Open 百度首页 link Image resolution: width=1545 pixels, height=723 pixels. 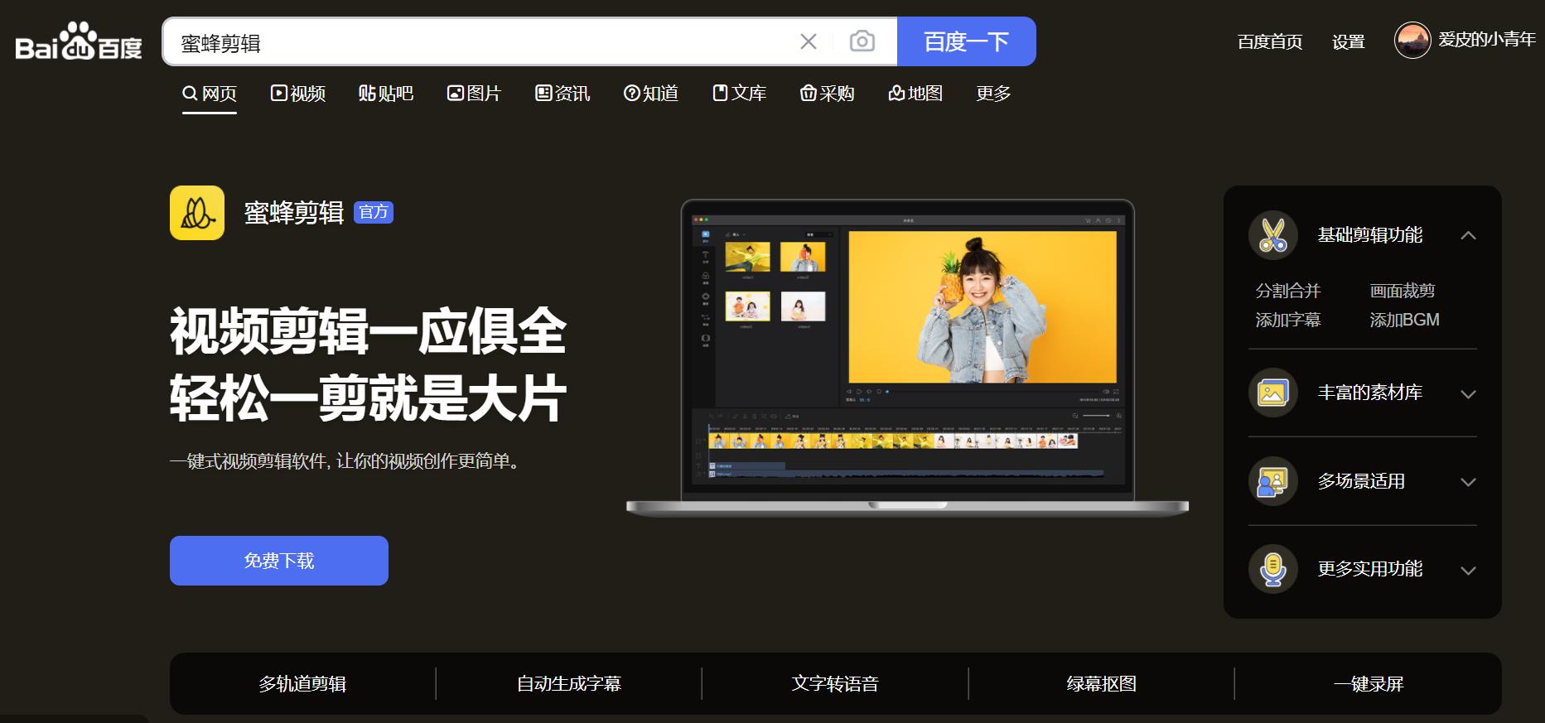1270,41
